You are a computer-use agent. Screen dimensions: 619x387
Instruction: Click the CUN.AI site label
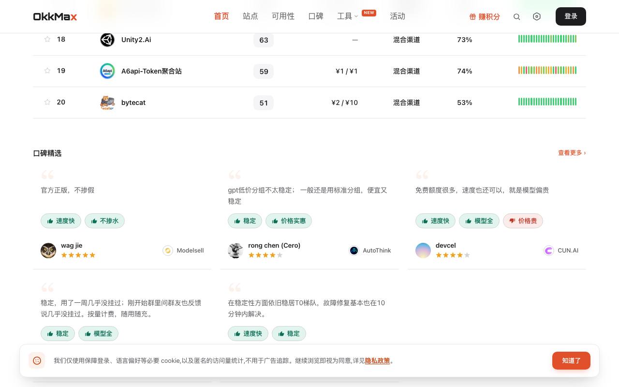pyautogui.click(x=568, y=251)
